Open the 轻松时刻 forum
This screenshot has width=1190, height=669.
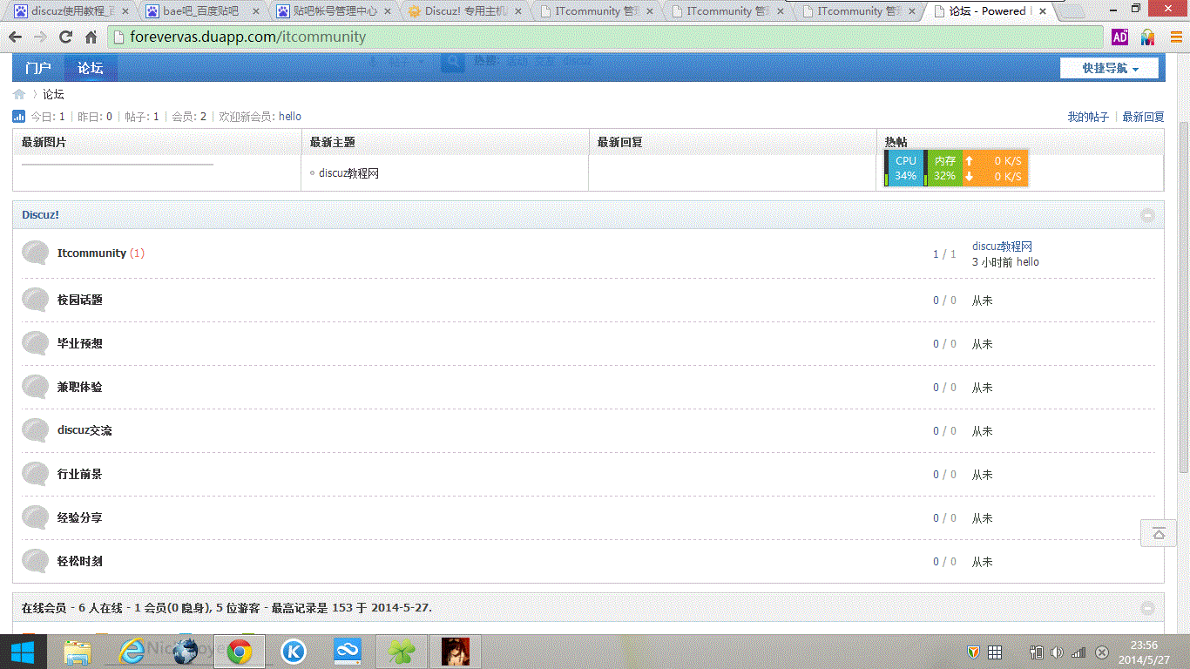click(x=80, y=561)
